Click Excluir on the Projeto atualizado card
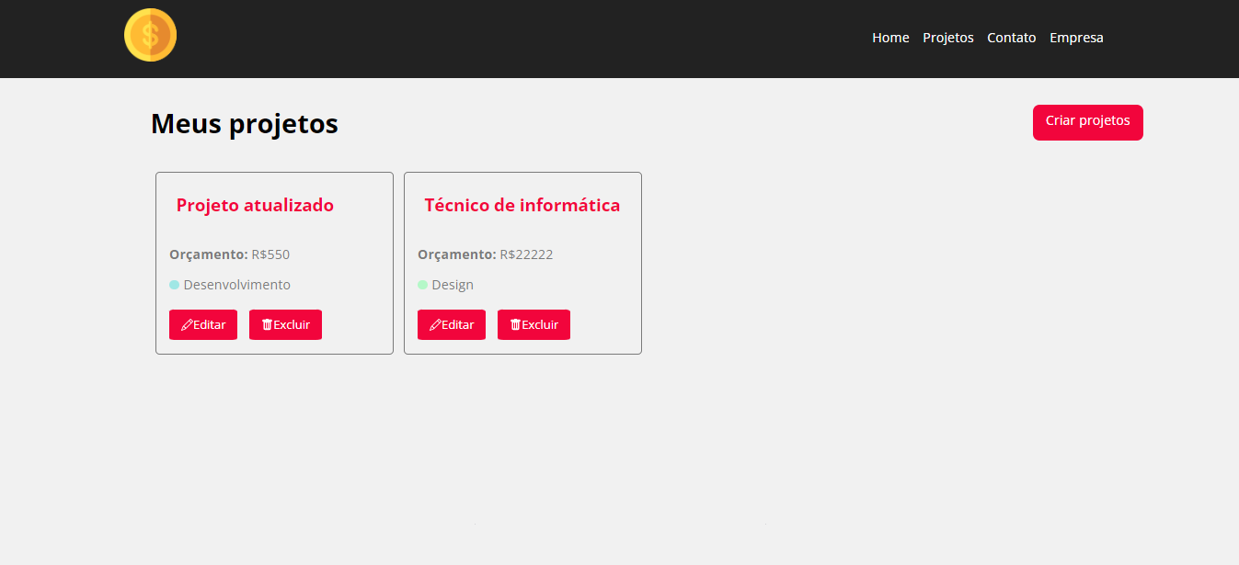This screenshot has height=565, width=1239. coord(285,324)
